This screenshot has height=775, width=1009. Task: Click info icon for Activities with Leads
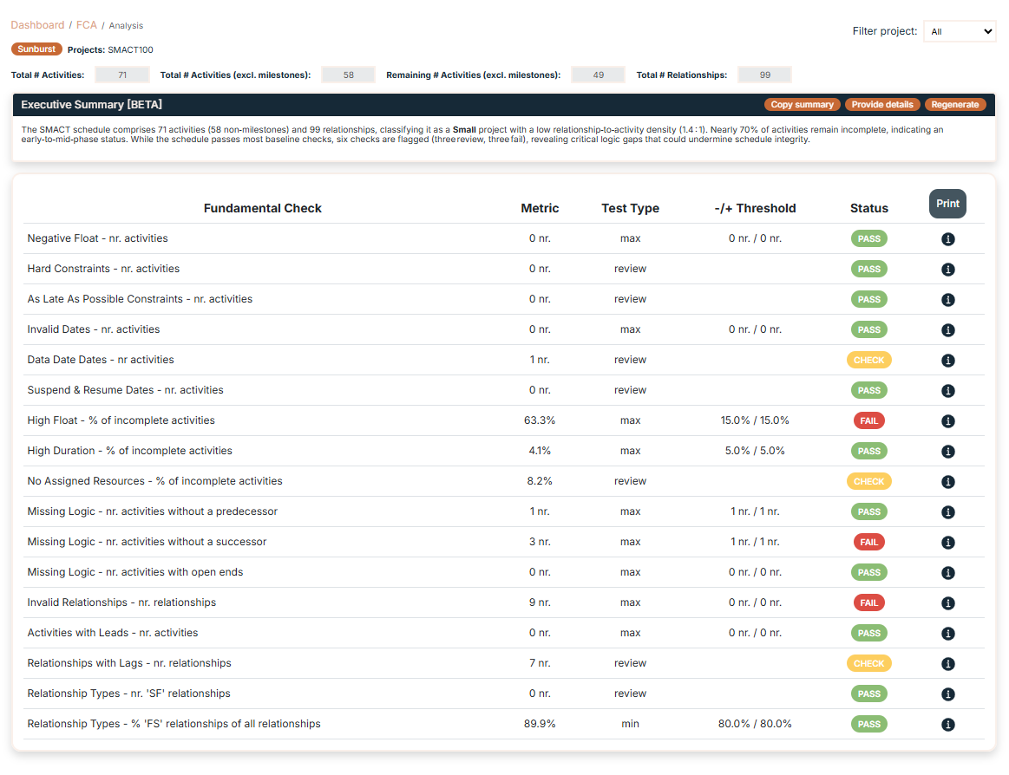pos(947,633)
